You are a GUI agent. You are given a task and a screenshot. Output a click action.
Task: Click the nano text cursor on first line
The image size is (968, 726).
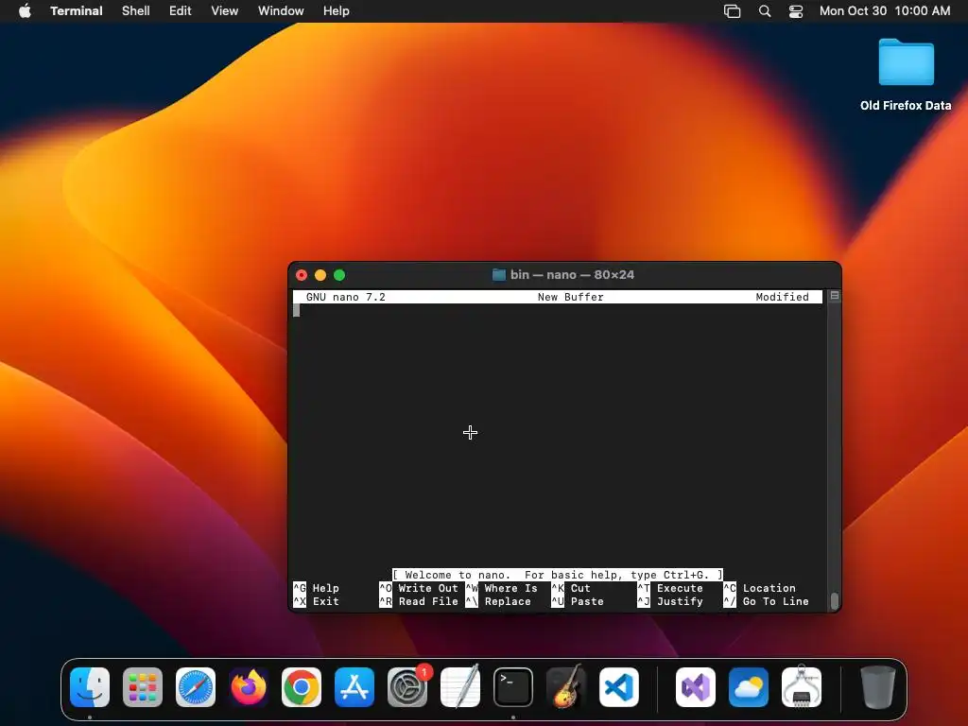point(296,310)
